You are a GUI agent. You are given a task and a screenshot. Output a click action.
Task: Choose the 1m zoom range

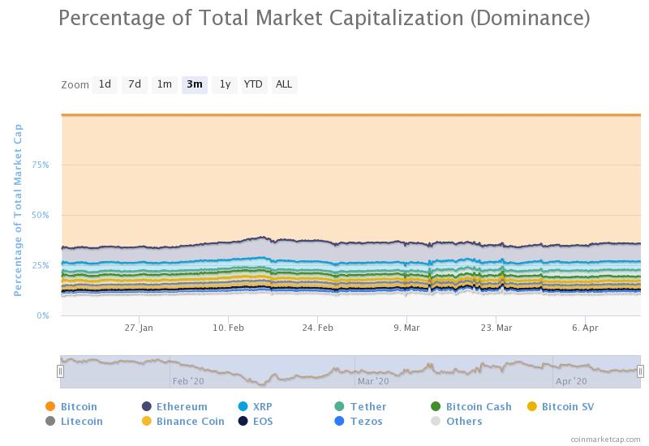click(x=165, y=85)
